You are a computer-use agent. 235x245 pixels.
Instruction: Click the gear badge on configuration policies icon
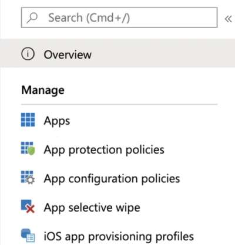click(x=31, y=180)
